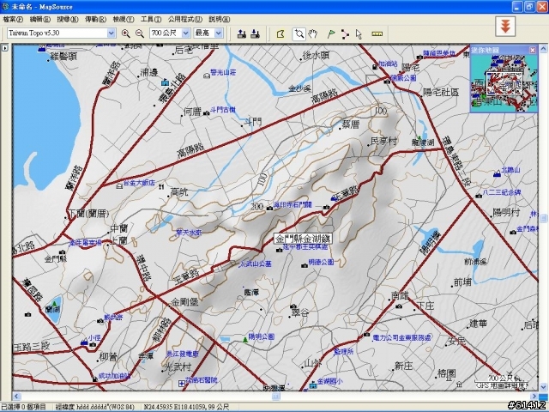
Task: Click the 經緯度 hddd.ddddd° (WGS 84) status field
Action: point(95,407)
